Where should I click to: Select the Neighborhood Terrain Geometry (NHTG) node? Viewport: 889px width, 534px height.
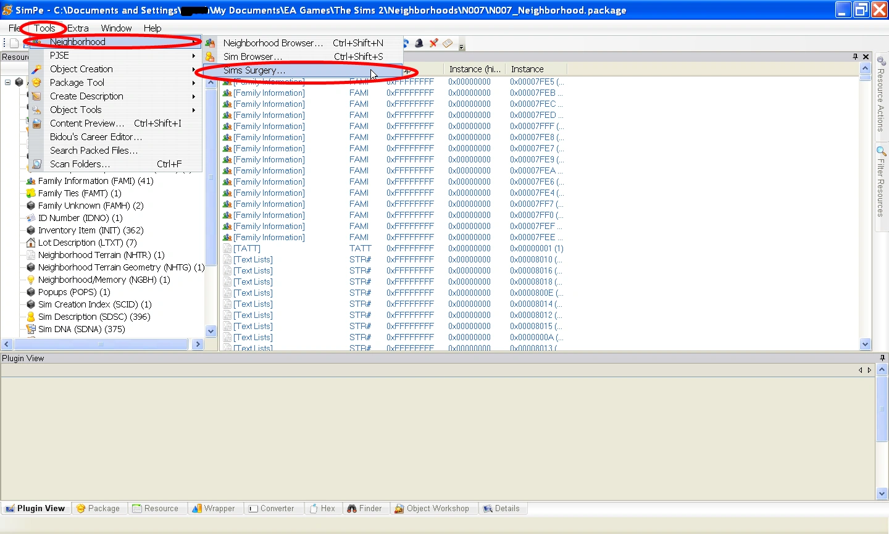(x=121, y=267)
